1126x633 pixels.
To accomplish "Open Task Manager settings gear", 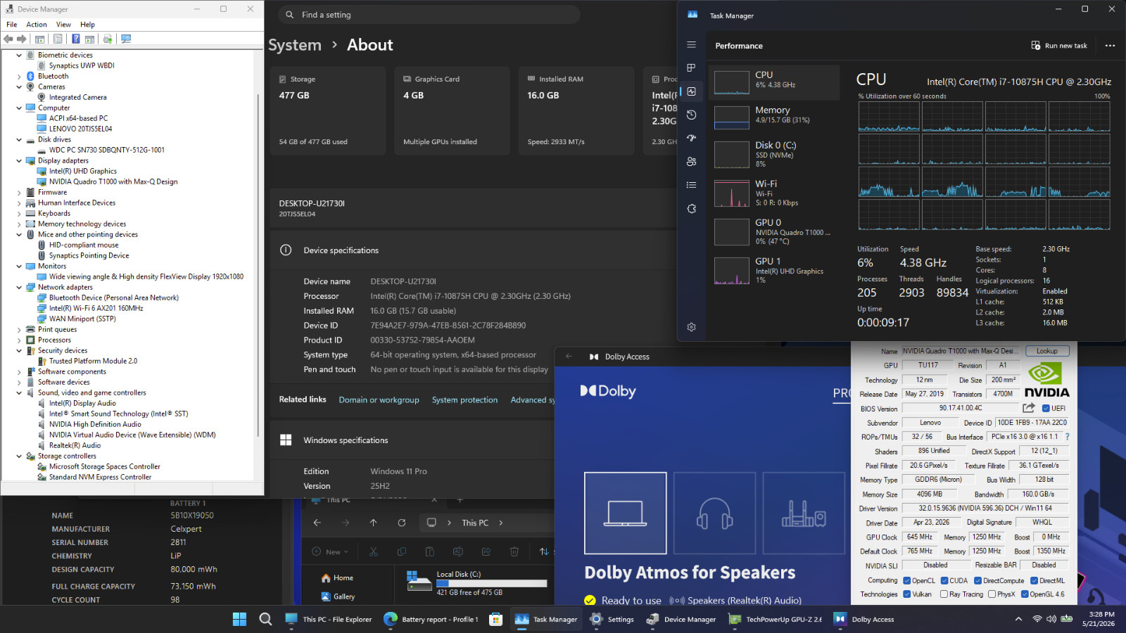I will tap(691, 327).
